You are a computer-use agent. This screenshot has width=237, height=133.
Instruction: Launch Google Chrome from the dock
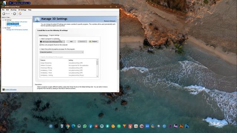[68, 126]
